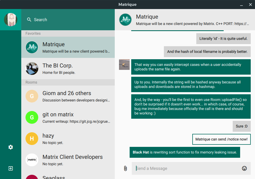The height and width of the screenshot is (179, 255).
Task: Minimize the Matrique window
Action: point(241,5)
